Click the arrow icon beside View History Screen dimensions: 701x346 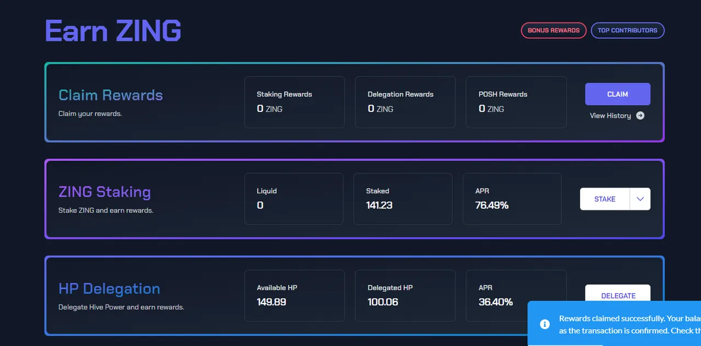pyautogui.click(x=640, y=116)
